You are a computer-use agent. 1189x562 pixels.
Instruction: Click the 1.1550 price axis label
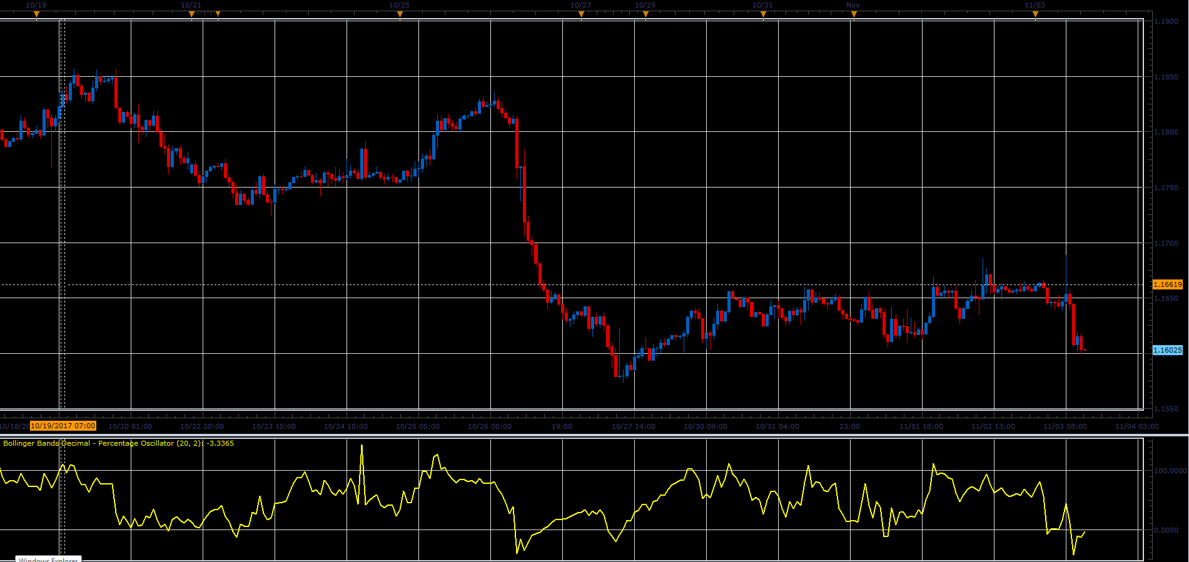pos(1166,409)
